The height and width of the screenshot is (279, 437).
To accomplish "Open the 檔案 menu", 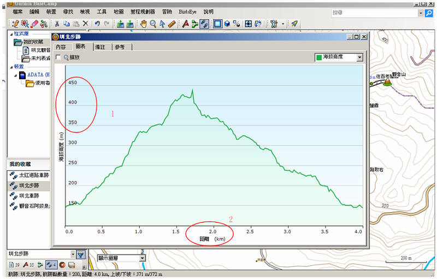I will click(17, 11).
